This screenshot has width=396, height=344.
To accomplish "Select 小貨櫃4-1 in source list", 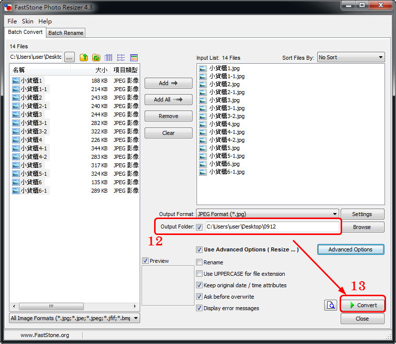I will tap(34, 148).
